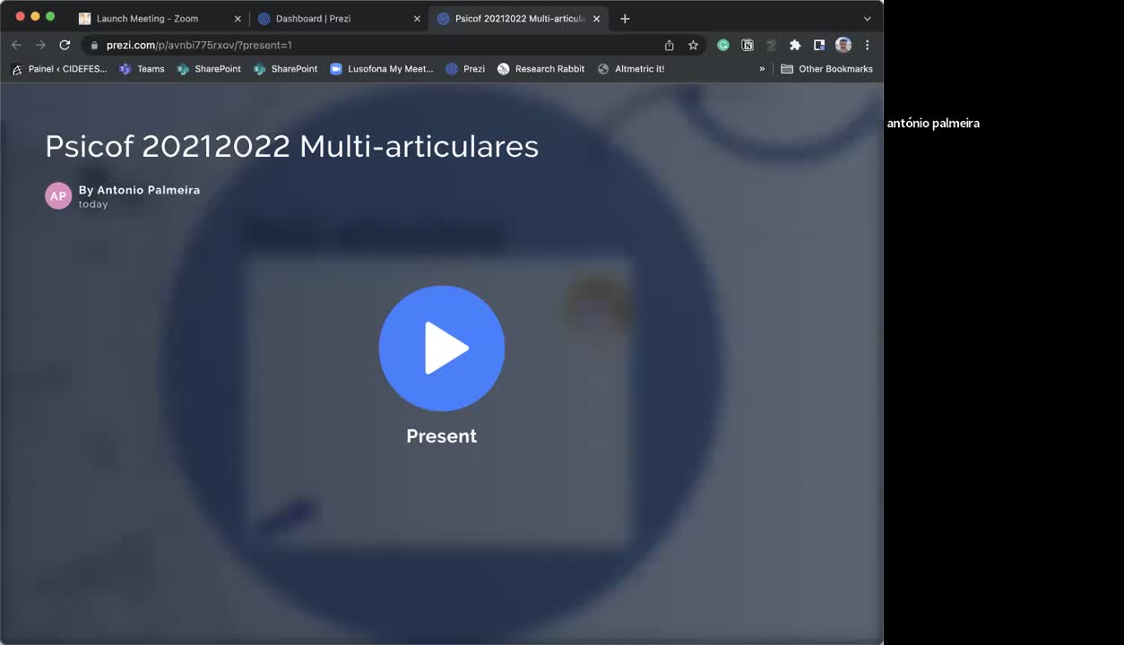Show more bookmarks with the » chevron
The height and width of the screenshot is (645, 1124).
(x=762, y=69)
